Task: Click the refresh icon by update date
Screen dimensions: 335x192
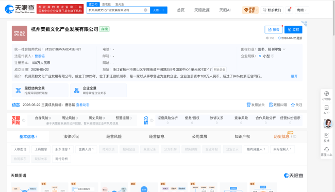Action: tap(279, 38)
